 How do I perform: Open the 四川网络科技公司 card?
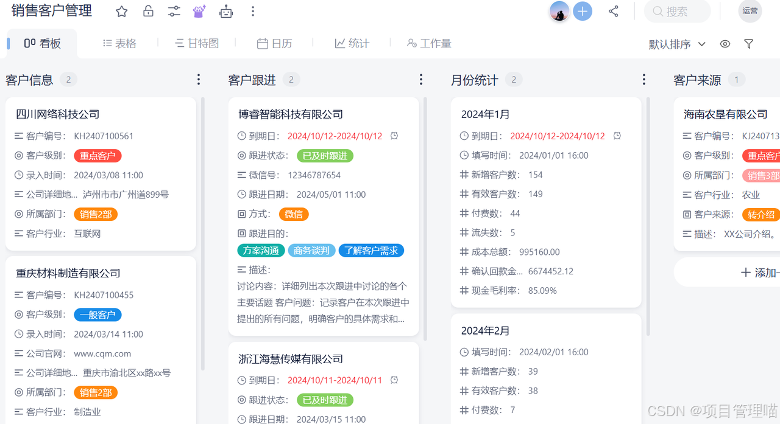click(101, 173)
